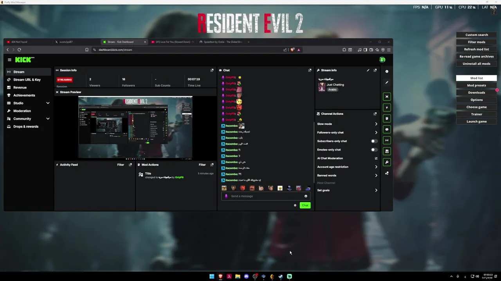
Task: Pop out the Mod Actions panel
Action: click(212, 165)
